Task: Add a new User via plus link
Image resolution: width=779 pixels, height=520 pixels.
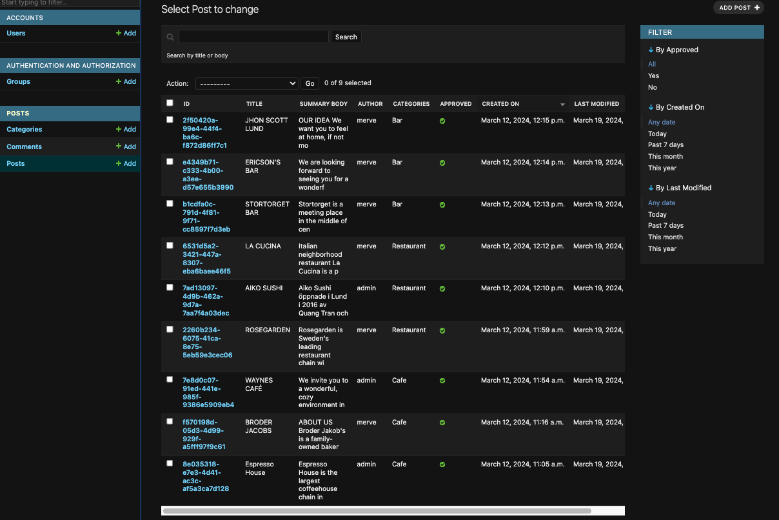Action: pyautogui.click(x=126, y=33)
